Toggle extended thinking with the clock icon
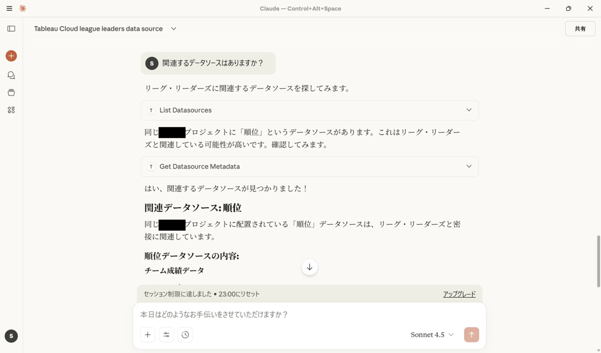The height and width of the screenshot is (353, 601). click(185, 334)
